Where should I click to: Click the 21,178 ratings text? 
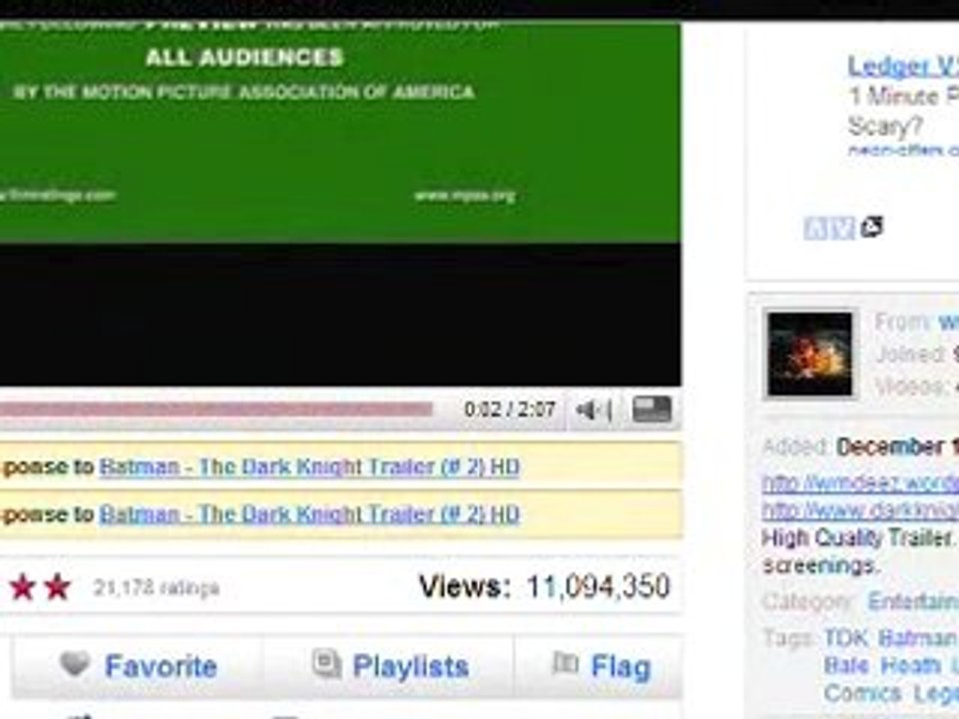coord(156,588)
